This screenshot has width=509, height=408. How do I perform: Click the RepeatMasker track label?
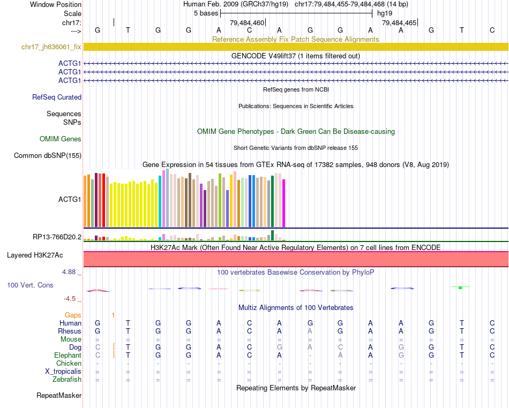point(59,395)
